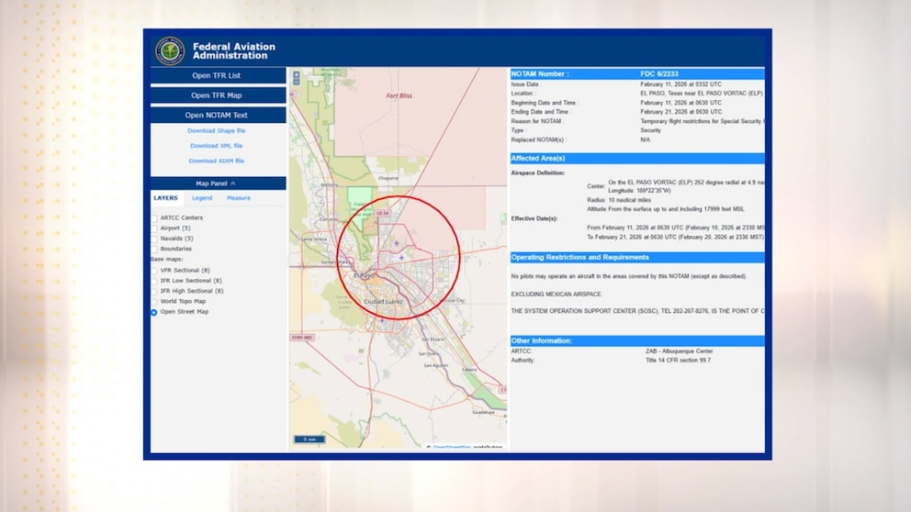This screenshot has width=911, height=512.
Task: Zoom in on the map
Action: pyautogui.click(x=296, y=73)
